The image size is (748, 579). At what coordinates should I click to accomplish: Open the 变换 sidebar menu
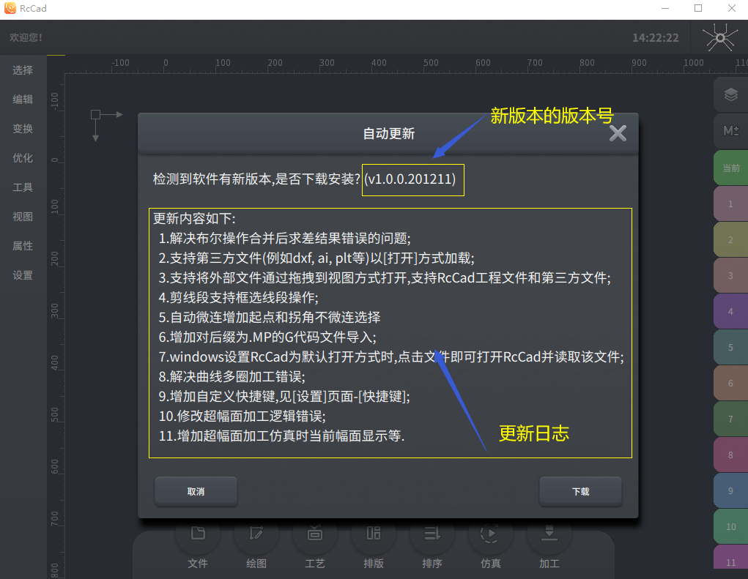23,129
